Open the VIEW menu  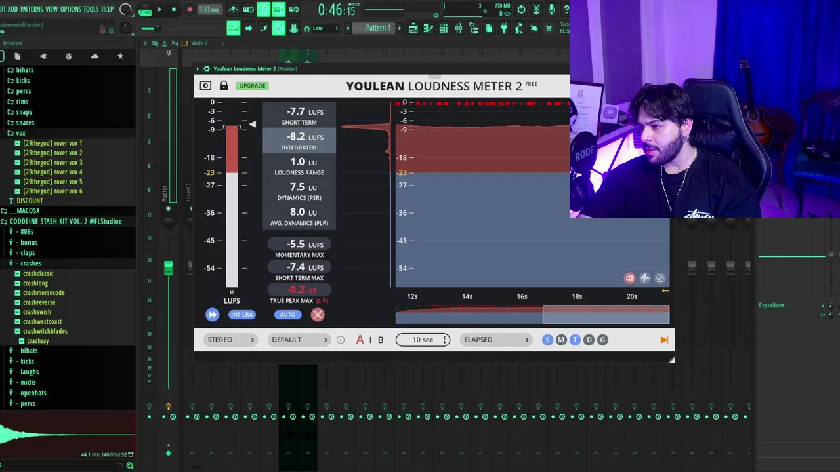52,9
